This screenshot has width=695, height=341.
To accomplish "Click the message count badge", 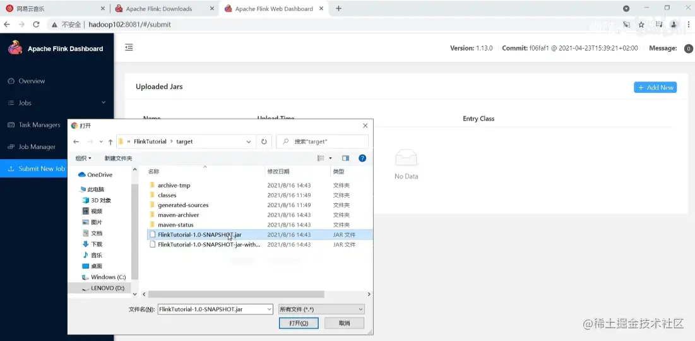I will point(688,49).
